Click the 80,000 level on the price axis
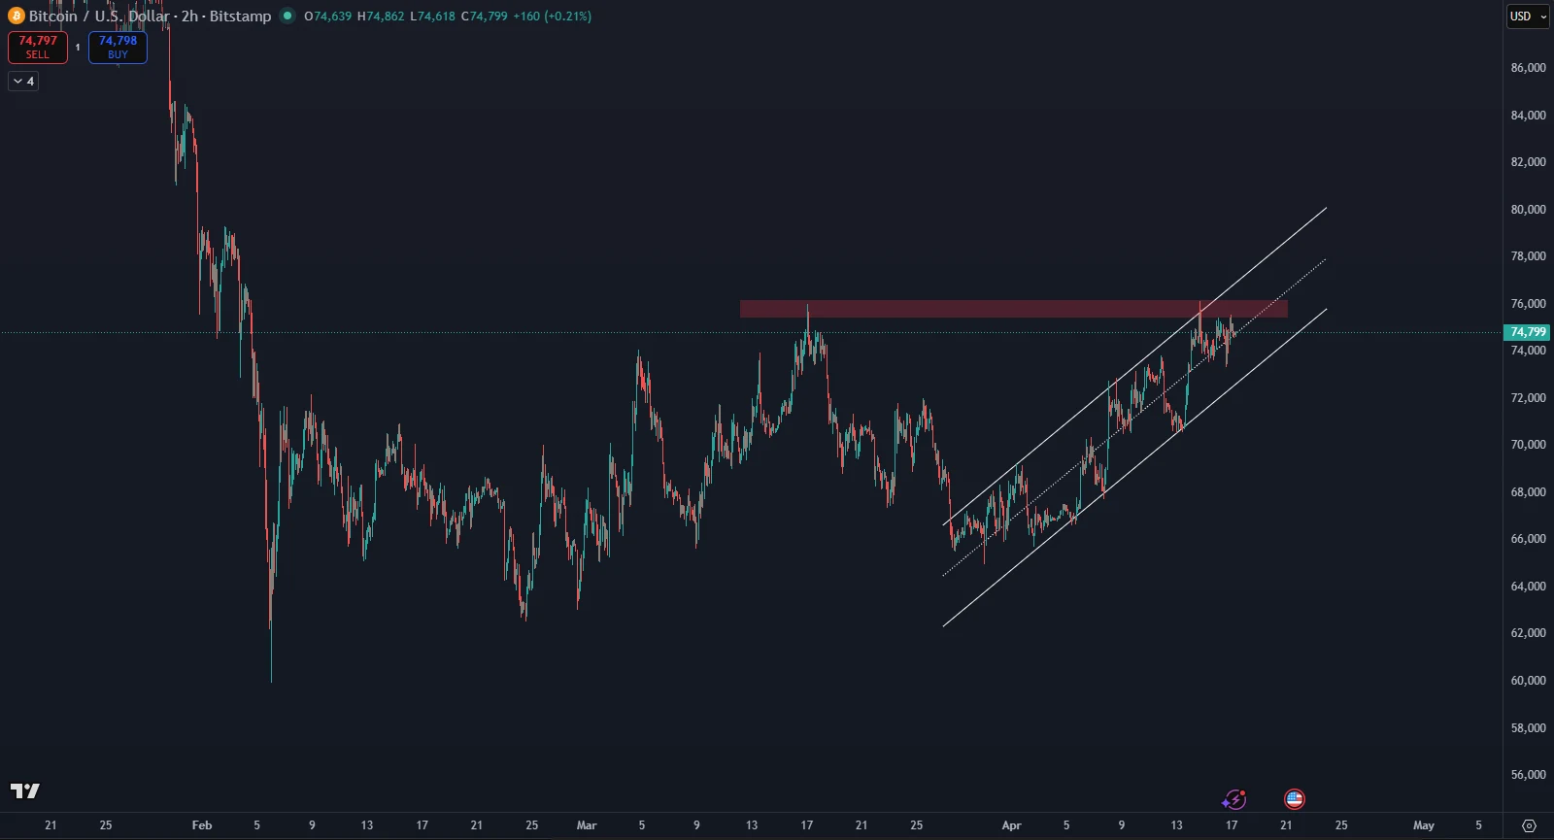1554x840 pixels. 1527,210
